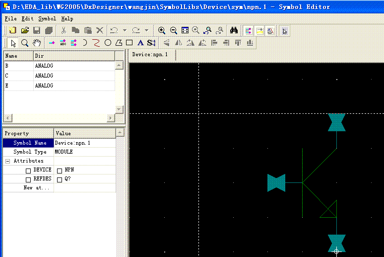
Task: Click the Zoom Out magnifier icon
Action: click(173, 30)
